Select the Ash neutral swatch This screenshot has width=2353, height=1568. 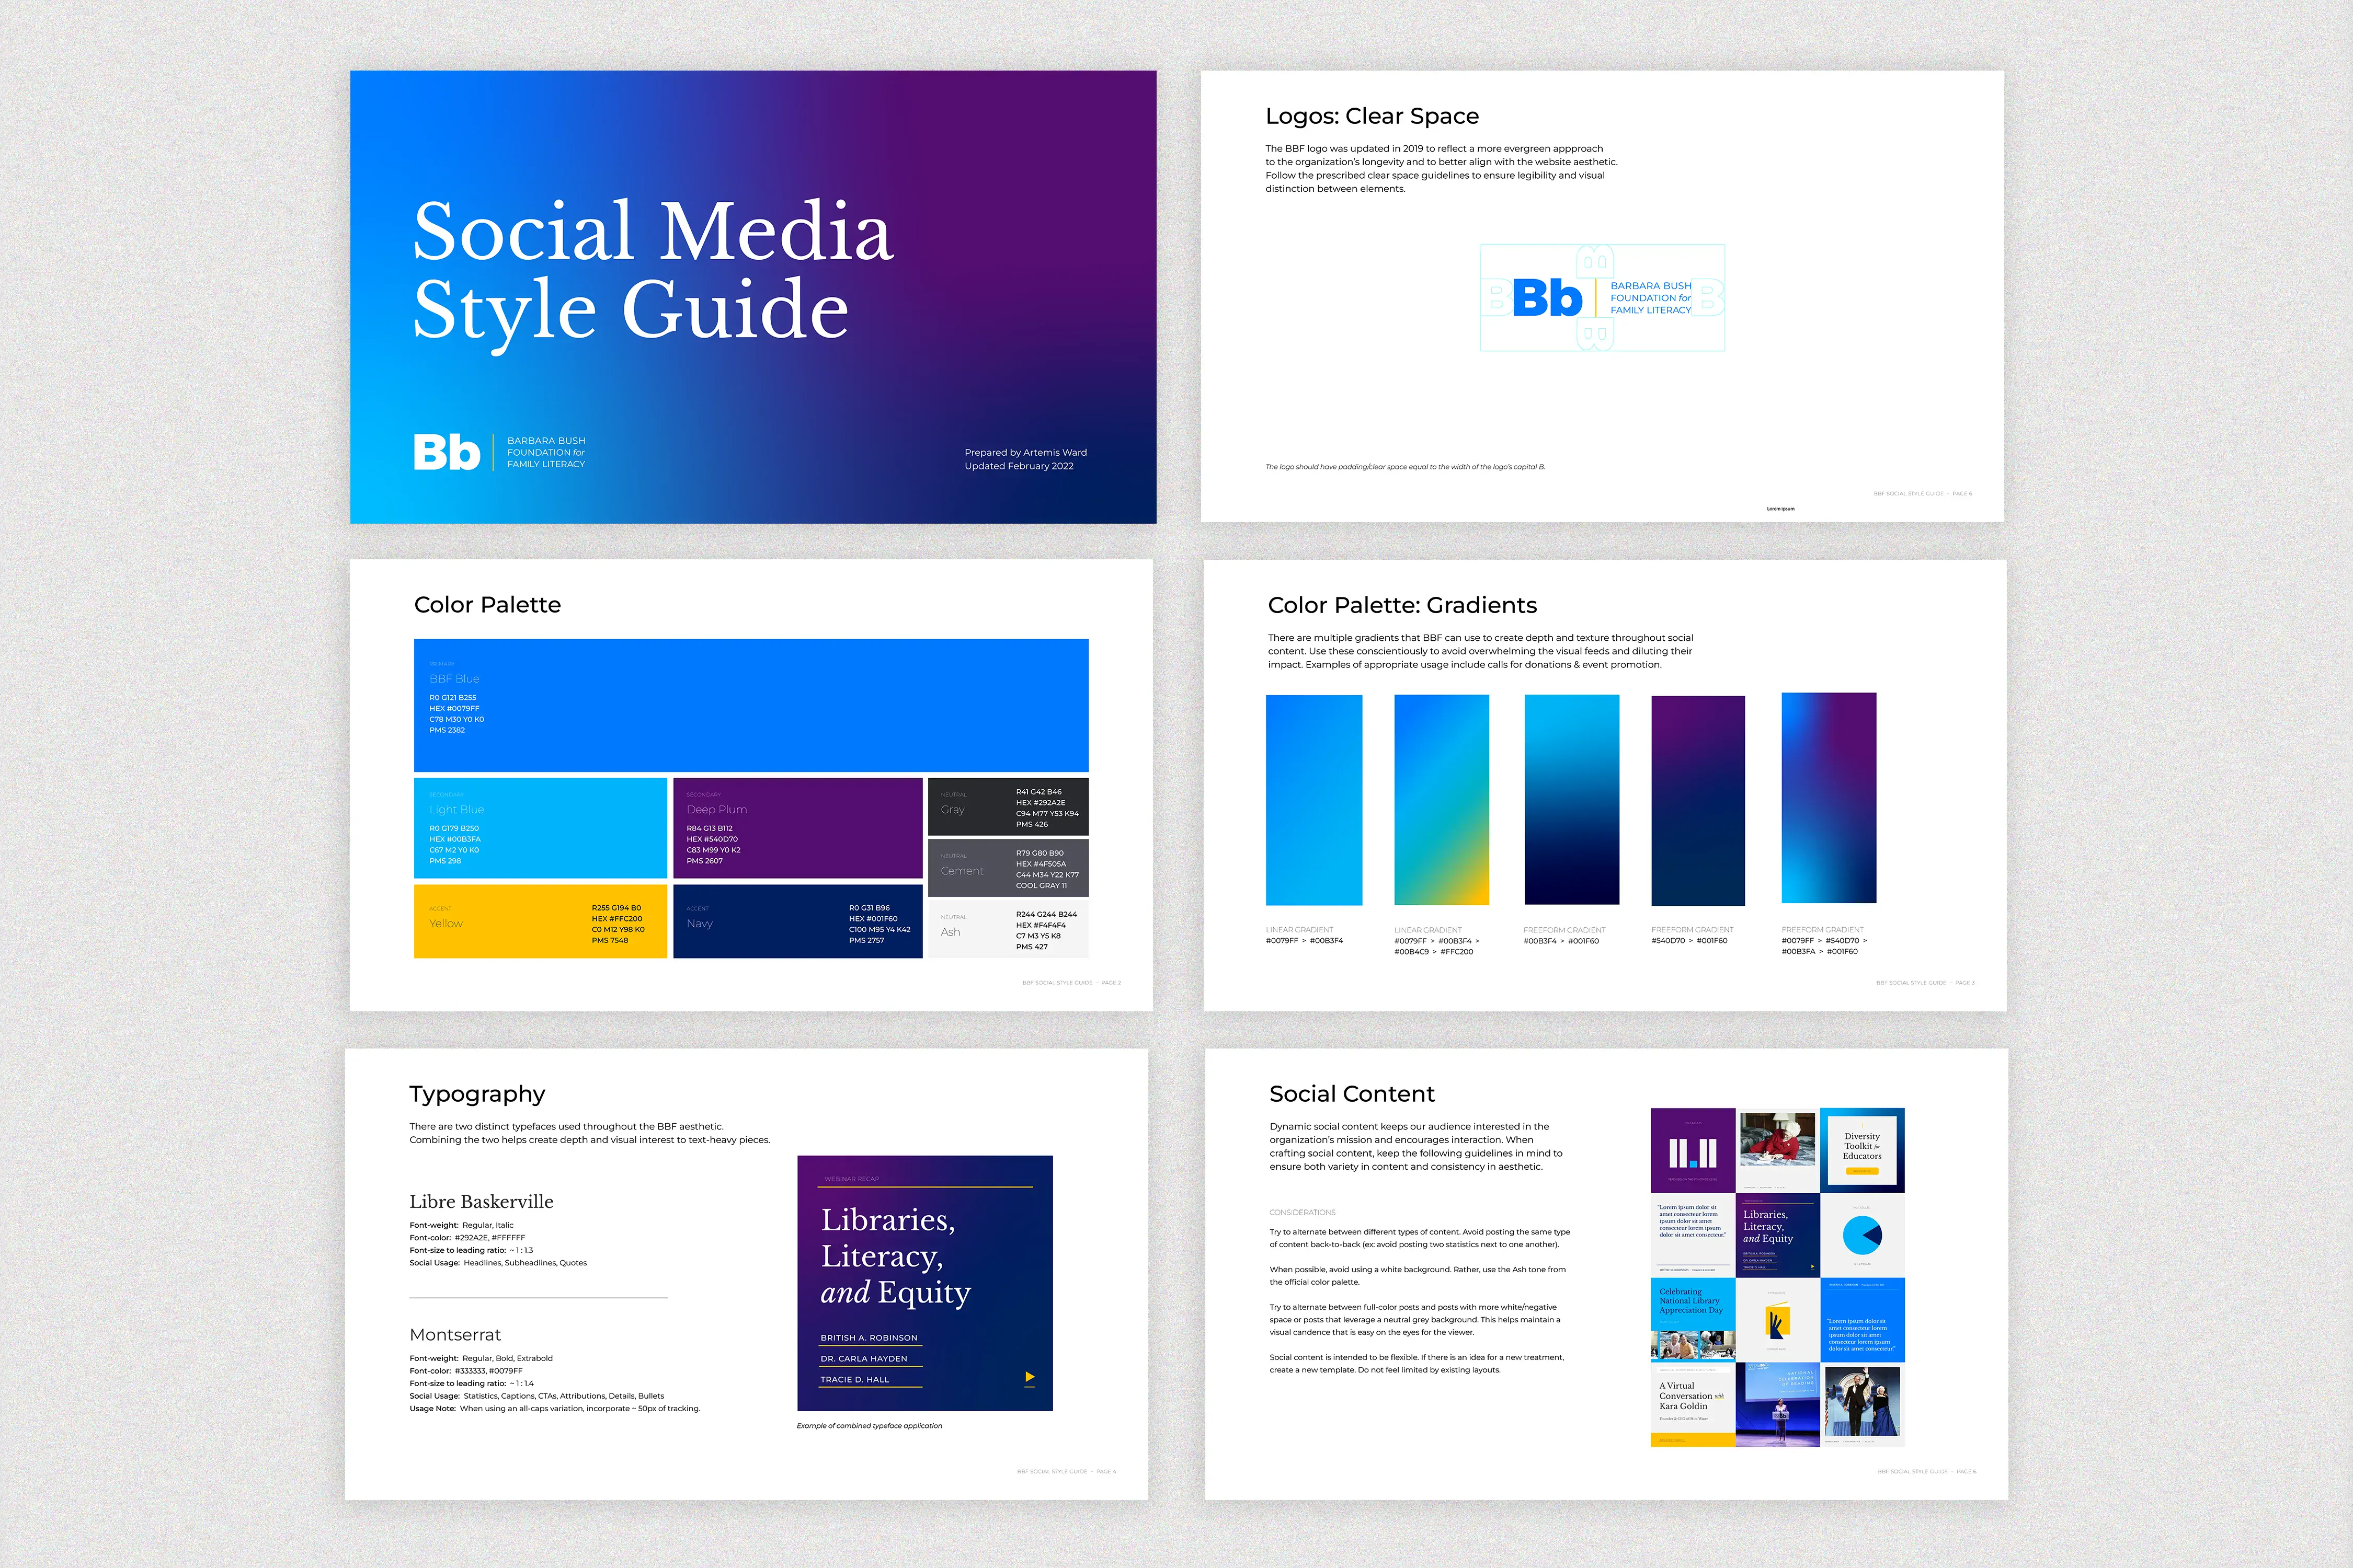1009,930
